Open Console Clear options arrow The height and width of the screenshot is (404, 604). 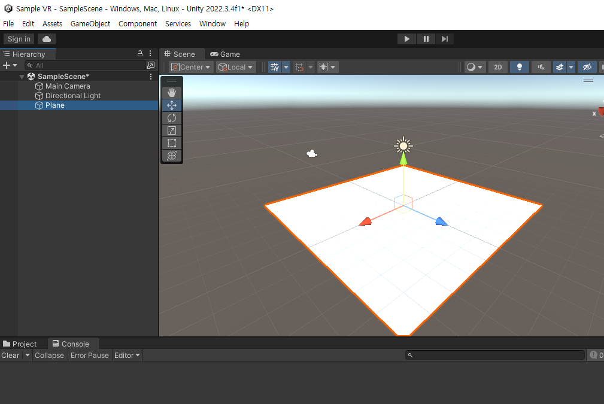[x=28, y=355]
